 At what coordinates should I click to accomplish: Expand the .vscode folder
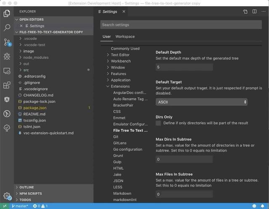[54, 39]
